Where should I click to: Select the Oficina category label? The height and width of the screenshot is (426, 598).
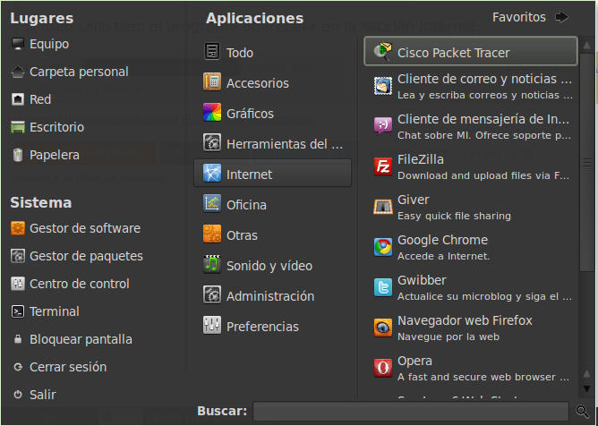(246, 205)
